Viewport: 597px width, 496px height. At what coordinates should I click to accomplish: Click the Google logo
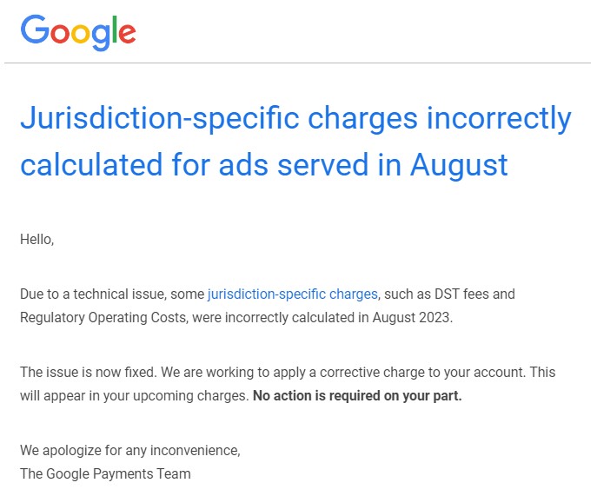[x=78, y=32]
